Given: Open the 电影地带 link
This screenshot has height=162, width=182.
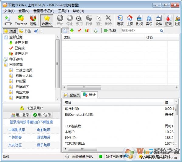Looking at the screenshot, I should pyautogui.click(x=43, y=130).
